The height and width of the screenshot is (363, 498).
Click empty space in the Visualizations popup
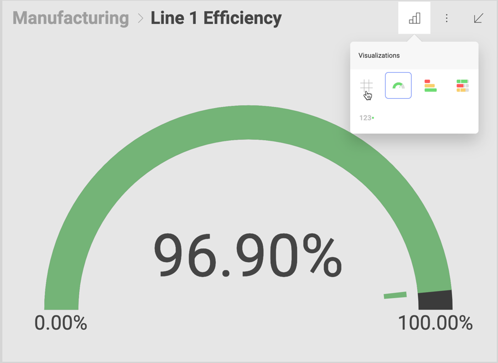pyautogui.click(x=432, y=118)
